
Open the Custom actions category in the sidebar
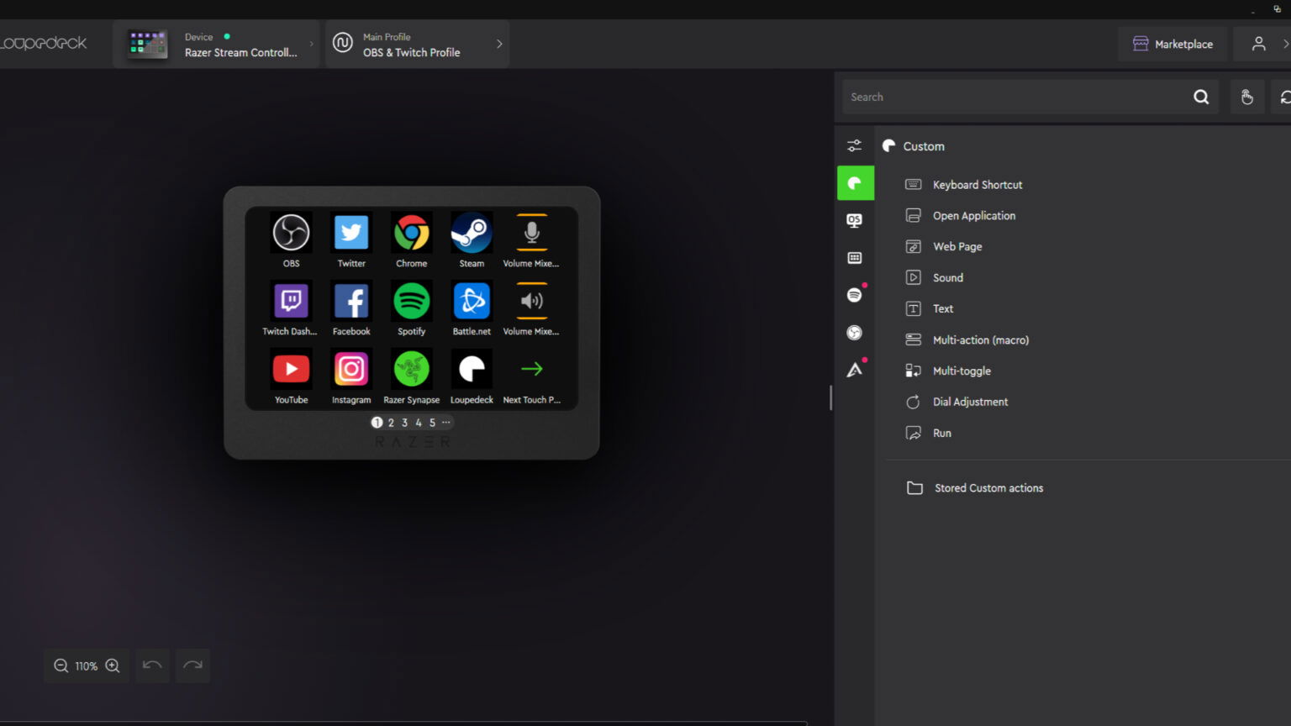tap(855, 182)
